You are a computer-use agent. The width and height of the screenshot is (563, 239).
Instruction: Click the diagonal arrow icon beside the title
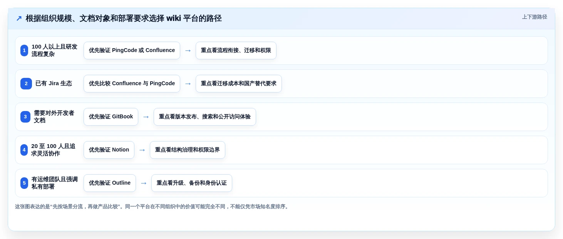click(x=19, y=19)
